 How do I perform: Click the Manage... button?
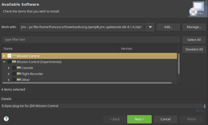[194, 27]
